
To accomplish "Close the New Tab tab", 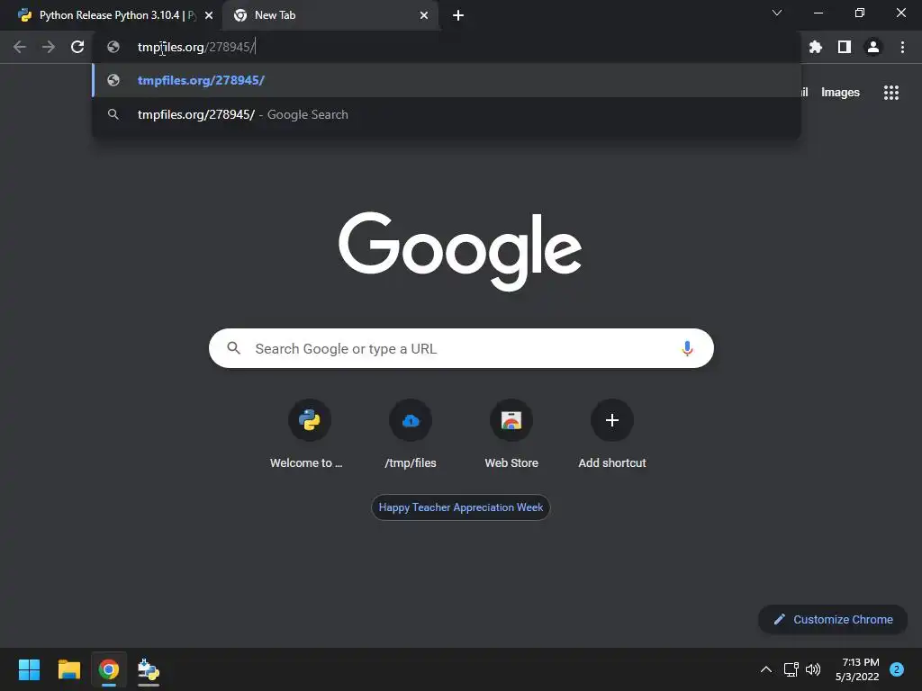I will (x=424, y=15).
